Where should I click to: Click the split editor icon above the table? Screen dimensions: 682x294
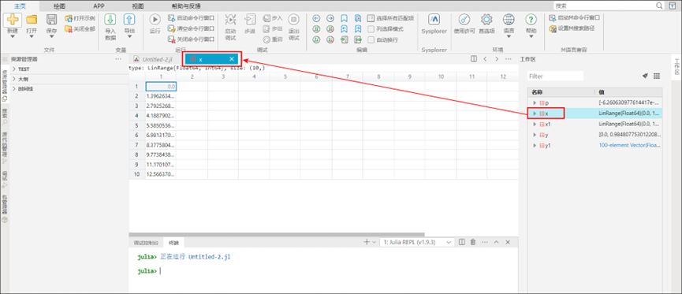pyautogui.click(x=474, y=59)
